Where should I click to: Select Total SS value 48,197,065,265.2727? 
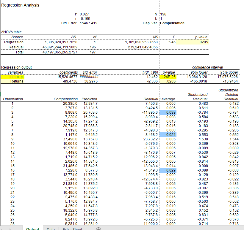[x=60, y=52]
